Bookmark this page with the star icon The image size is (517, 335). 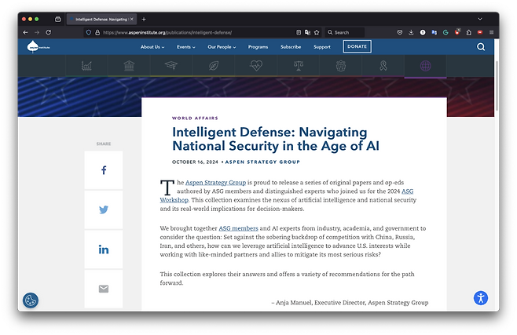(x=317, y=32)
